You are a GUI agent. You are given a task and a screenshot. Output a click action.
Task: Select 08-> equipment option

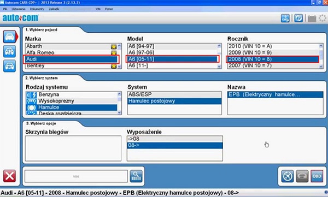[175, 145]
